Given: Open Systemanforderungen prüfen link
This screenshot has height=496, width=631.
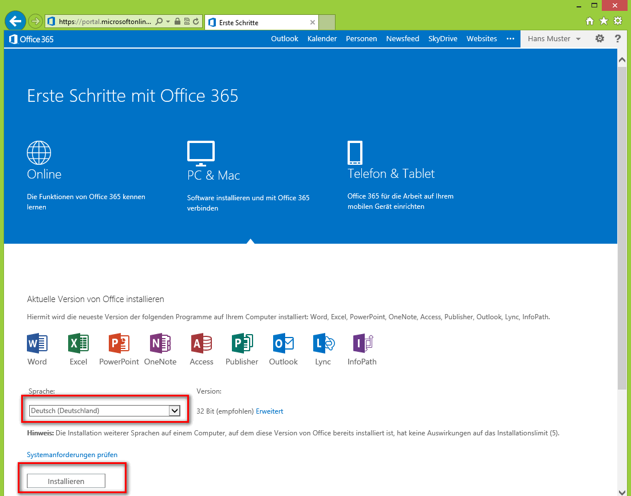Looking at the screenshot, I should 72,455.
